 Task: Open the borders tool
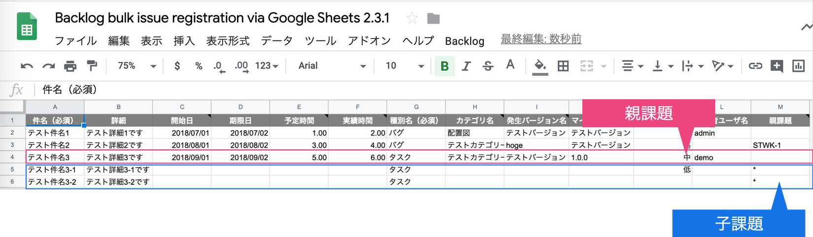tap(563, 66)
